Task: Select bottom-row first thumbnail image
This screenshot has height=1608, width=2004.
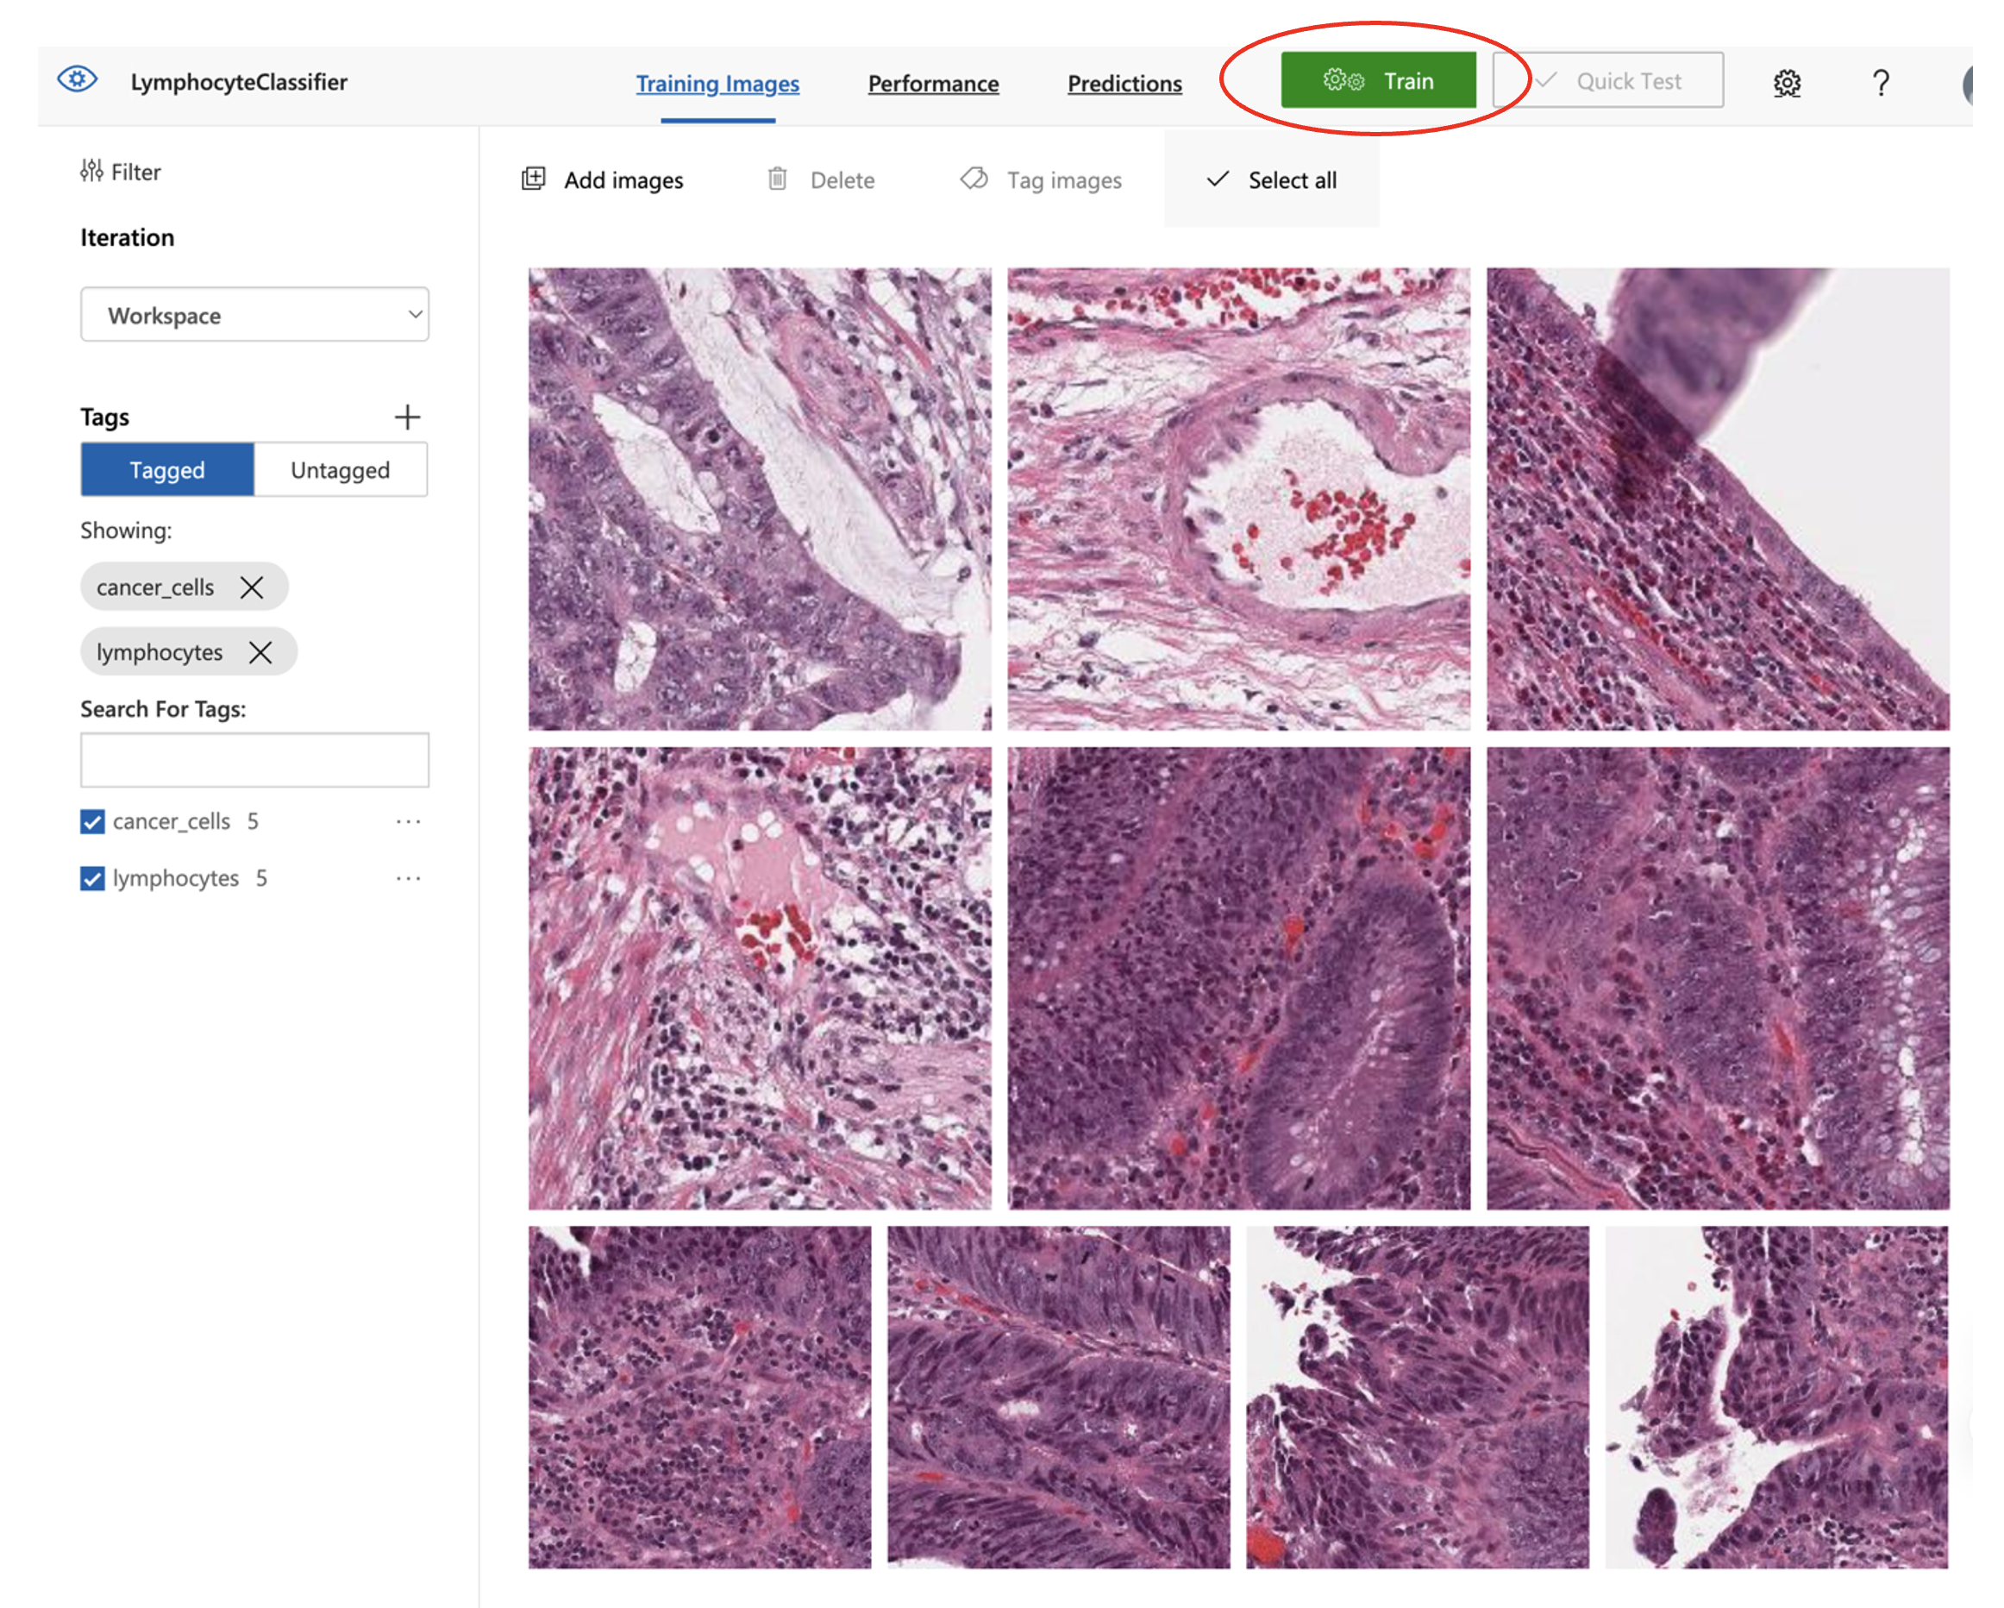Action: click(700, 1397)
